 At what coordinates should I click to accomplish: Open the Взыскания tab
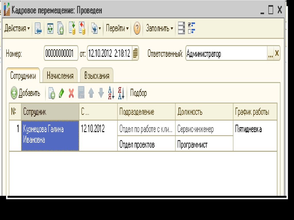(97, 76)
